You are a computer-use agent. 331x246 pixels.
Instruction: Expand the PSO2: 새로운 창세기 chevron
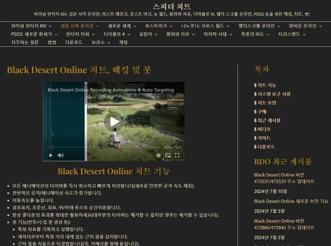pyautogui.click(x=56, y=34)
